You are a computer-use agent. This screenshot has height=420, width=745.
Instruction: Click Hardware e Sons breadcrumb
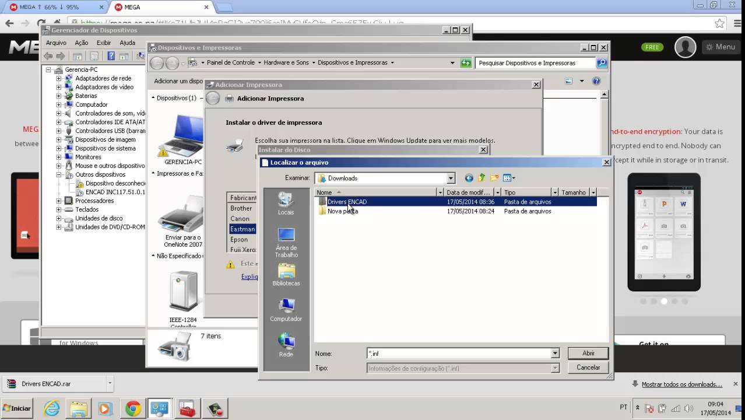pyautogui.click(x=286, y=62)
